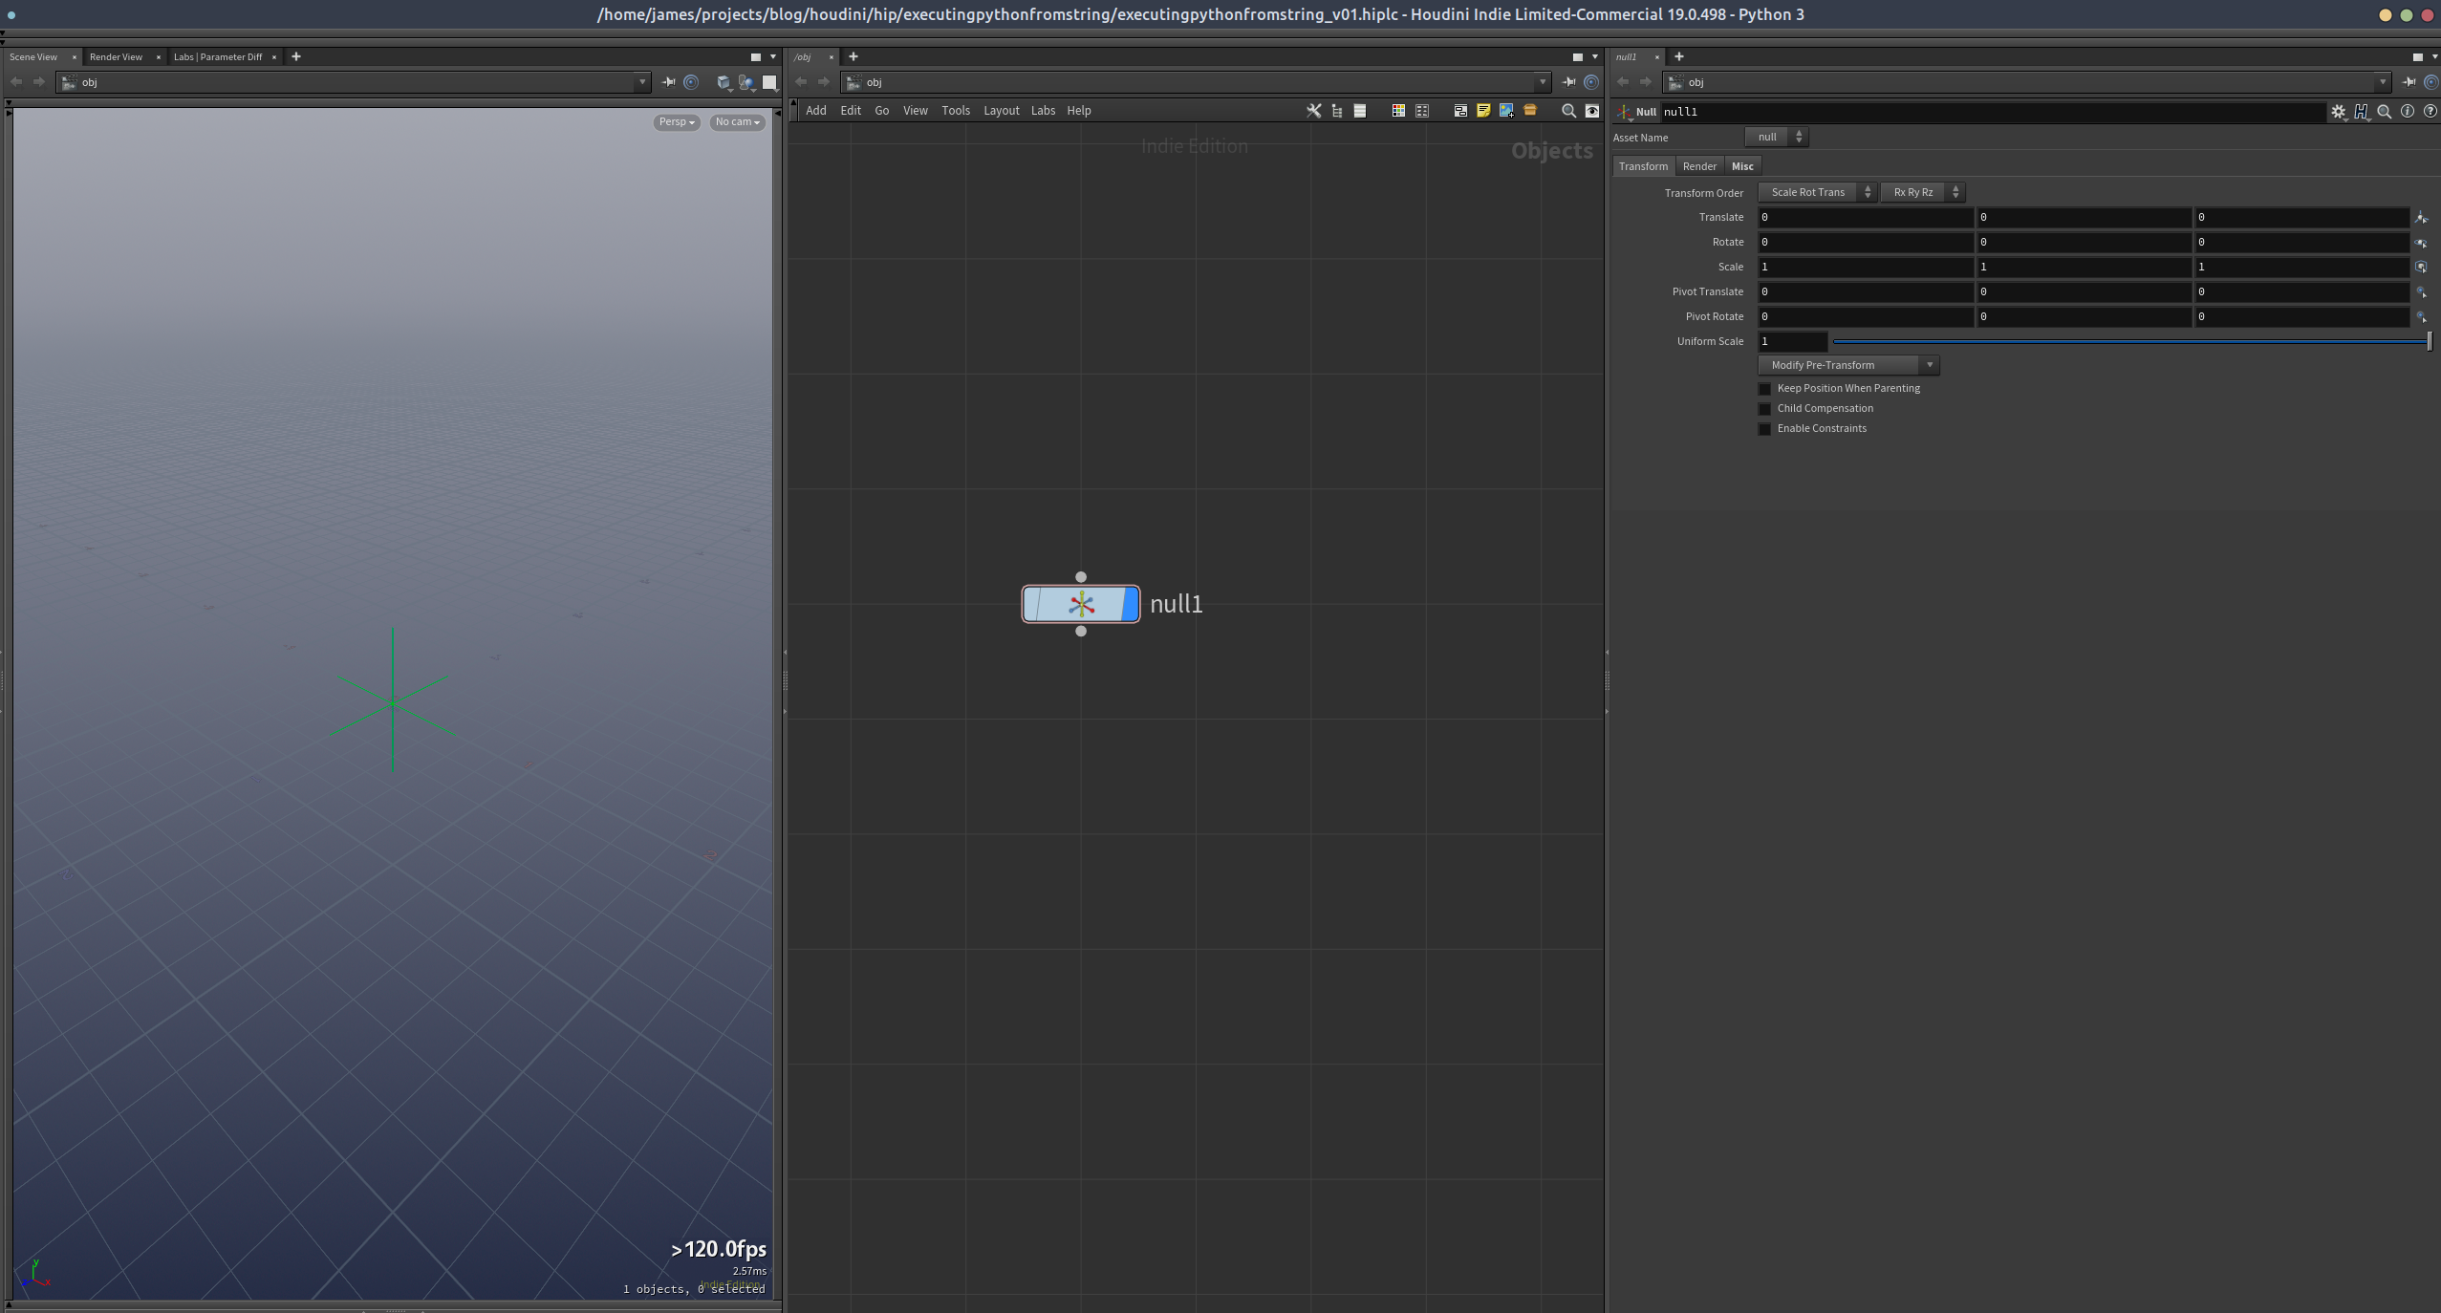Open parameter gear settings menu
Image resolution: width=2441 pixels, height=1313 pixels.
point(2338,112)
